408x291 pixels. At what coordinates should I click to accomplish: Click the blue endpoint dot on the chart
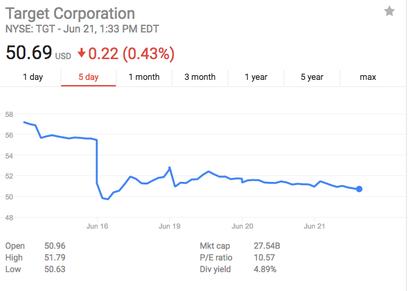point(359,189)
